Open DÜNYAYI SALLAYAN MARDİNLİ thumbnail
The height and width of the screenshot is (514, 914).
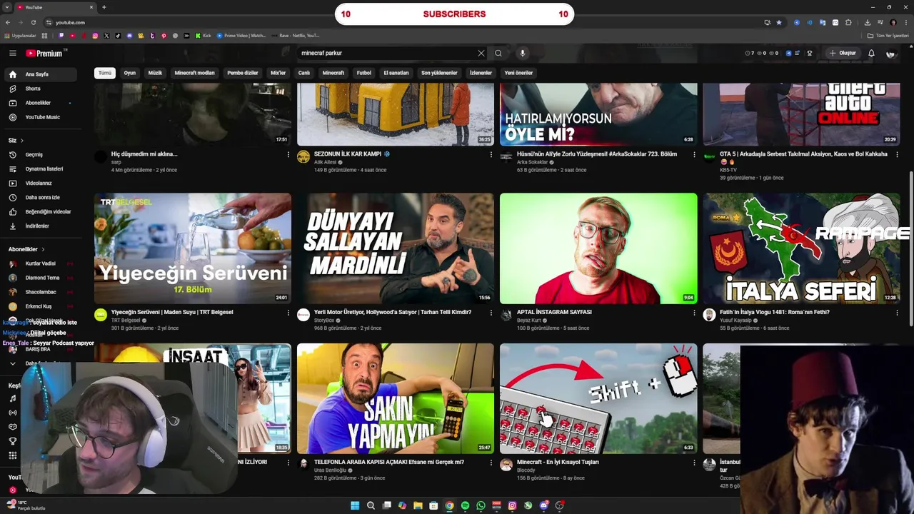(x=396, y=248)
